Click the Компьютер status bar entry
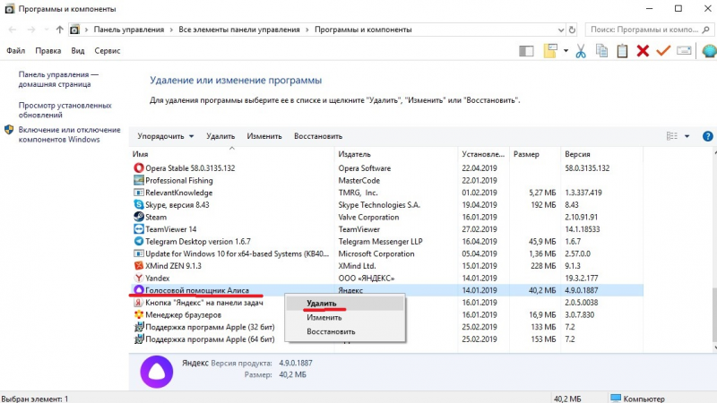This screenshot has height=403, width=717. (x=637, y=399)
